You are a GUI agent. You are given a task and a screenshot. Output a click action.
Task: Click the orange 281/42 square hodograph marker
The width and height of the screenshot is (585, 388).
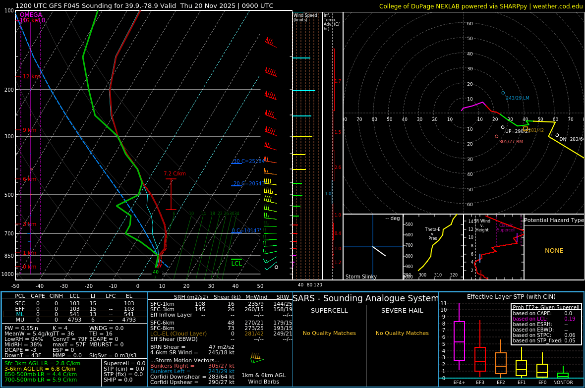[526, 129]
